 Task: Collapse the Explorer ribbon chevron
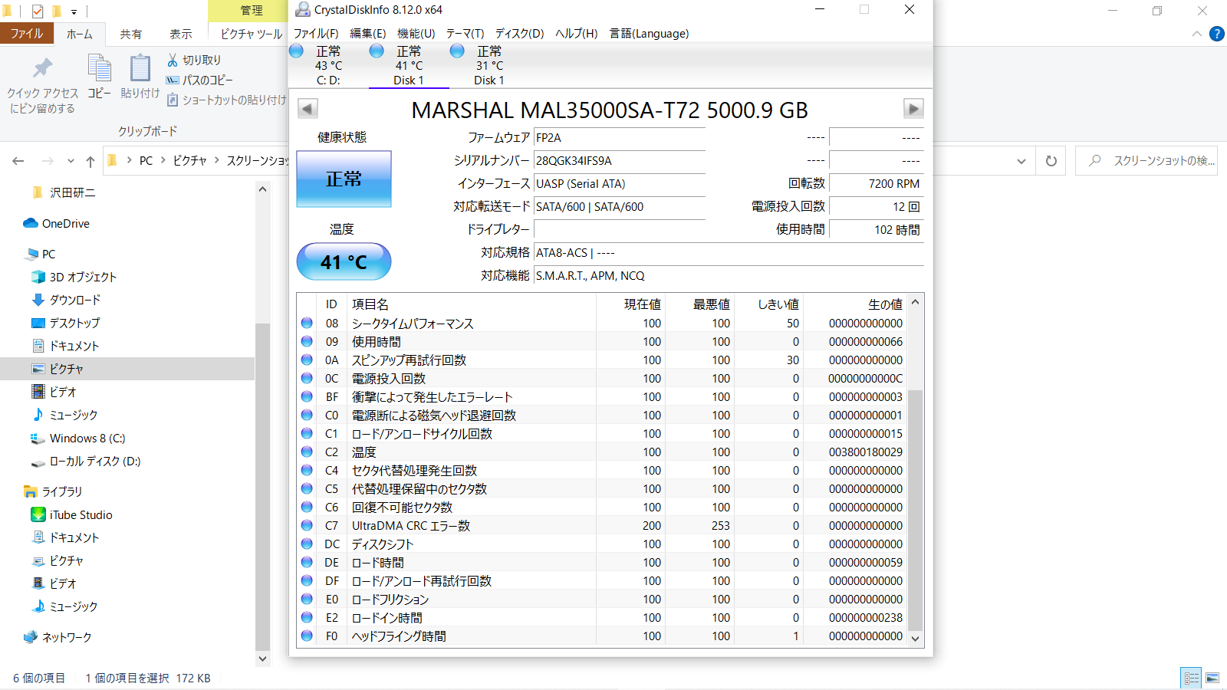[1196, 34]
